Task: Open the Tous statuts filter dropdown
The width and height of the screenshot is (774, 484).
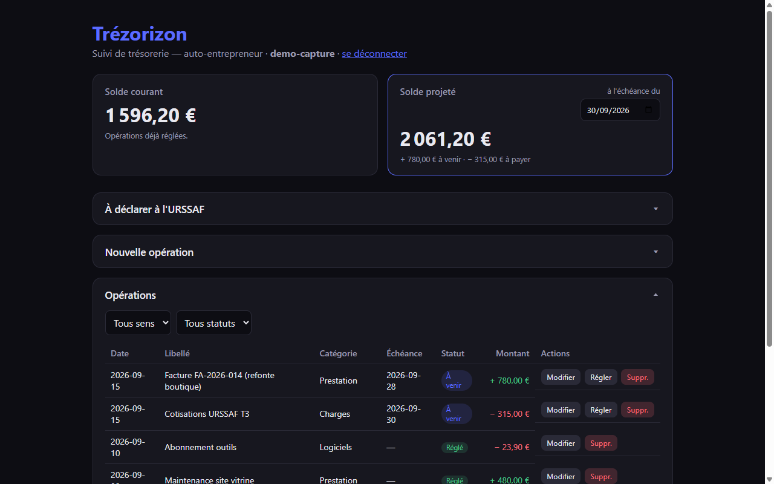Action: [x=213, y=323]
